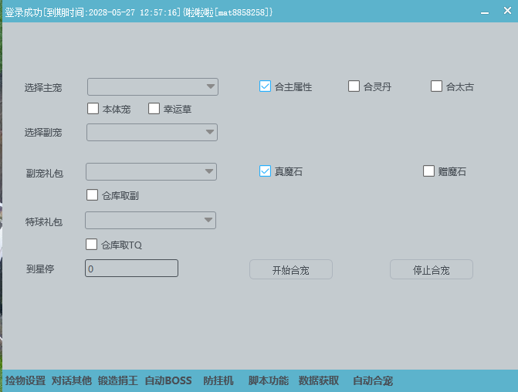Open the 自动BOSS tab
Screen dimensions: 518x392
[168, 381]
